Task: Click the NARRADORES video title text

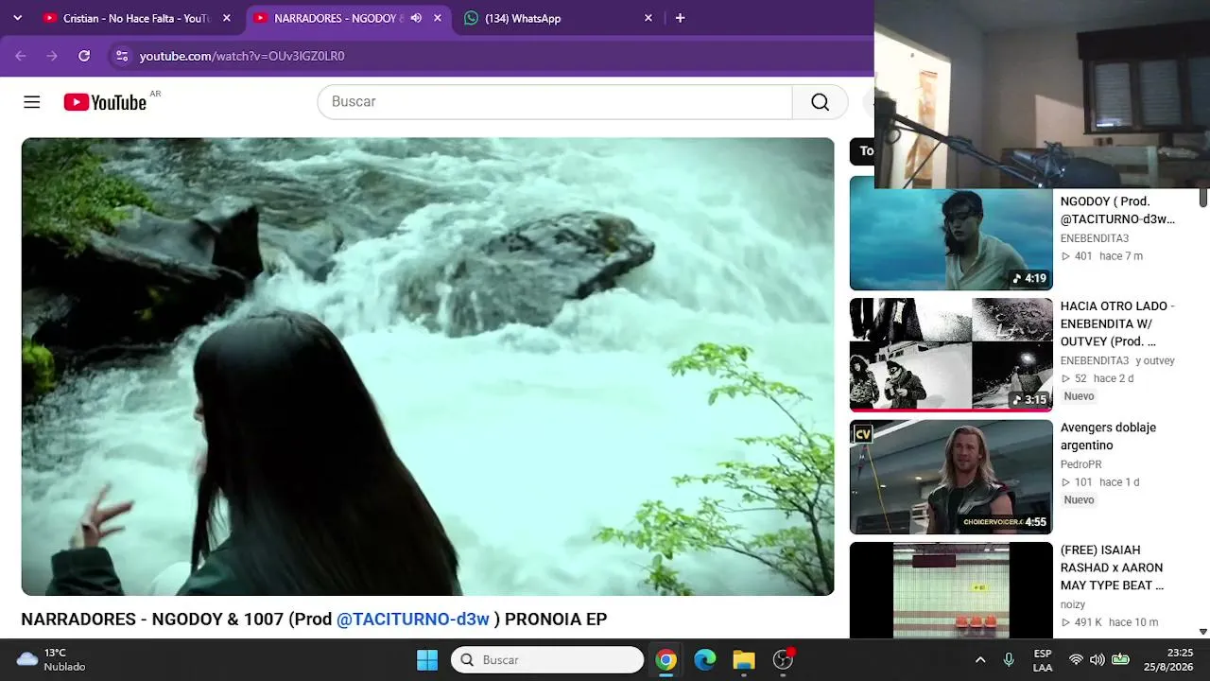Action: coord(314,620)
